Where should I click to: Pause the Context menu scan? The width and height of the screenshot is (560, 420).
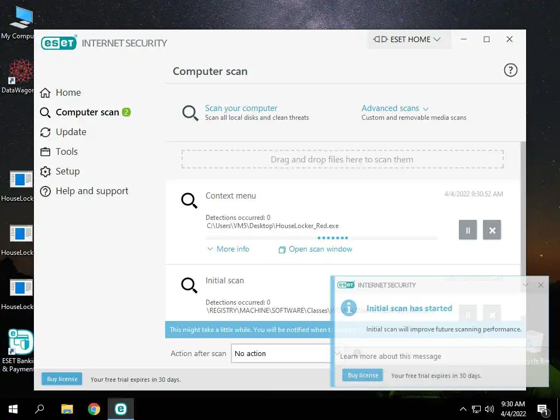[468, 230]
